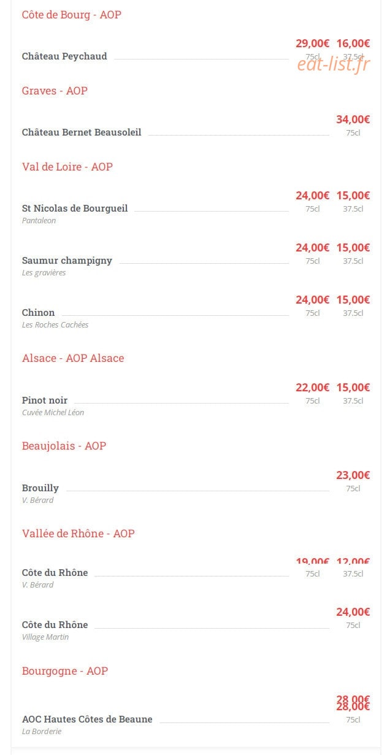Select the Château Peychaud wine entry
This screenshot has width=387, height=755.
tap(64, 56)
